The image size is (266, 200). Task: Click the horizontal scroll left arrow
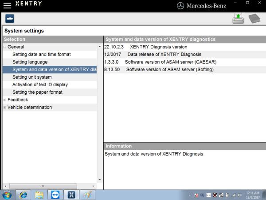click(6, 186)
